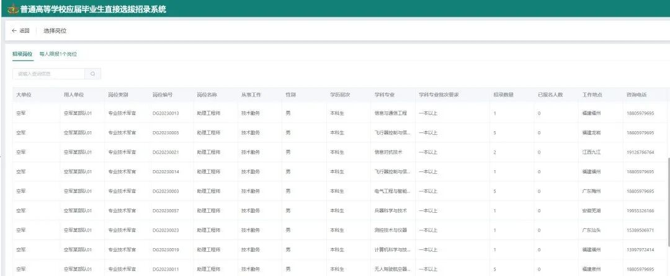670x276 pixels.
Task: Click the 工作地点 column header
Action: point(592,95)
